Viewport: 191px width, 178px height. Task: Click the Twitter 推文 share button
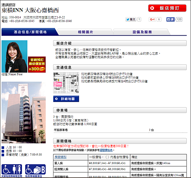coord(131,19)
